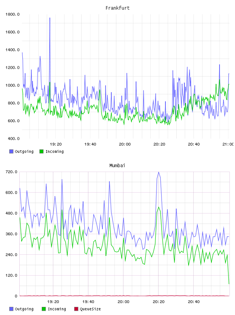
Task: Click the Incoming label in Frankfurt legend
Action: [x=54, y=152]
